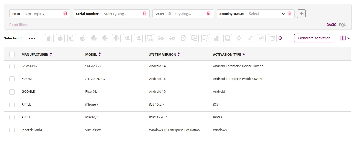Switch to PQL filter mode
This screenshot has width=355, height=141.
(342, 25)
